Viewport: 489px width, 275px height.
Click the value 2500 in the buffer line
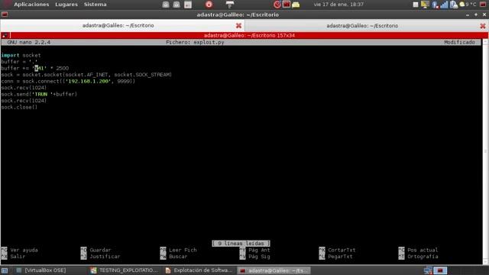[62, 68]
